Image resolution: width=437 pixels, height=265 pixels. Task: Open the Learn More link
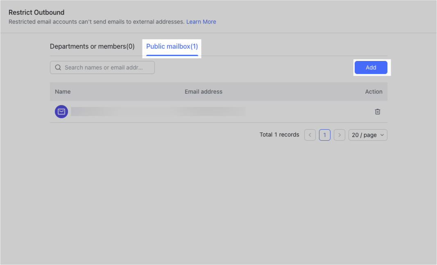201,22
